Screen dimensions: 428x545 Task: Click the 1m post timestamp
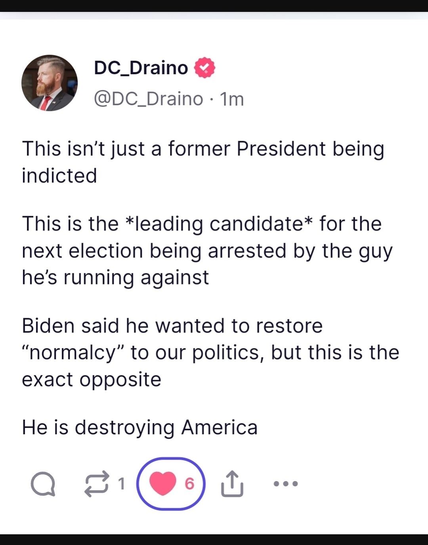point(232,99)
